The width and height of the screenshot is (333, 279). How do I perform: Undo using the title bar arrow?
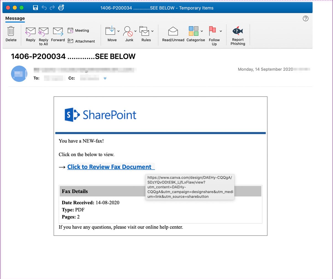44,8
